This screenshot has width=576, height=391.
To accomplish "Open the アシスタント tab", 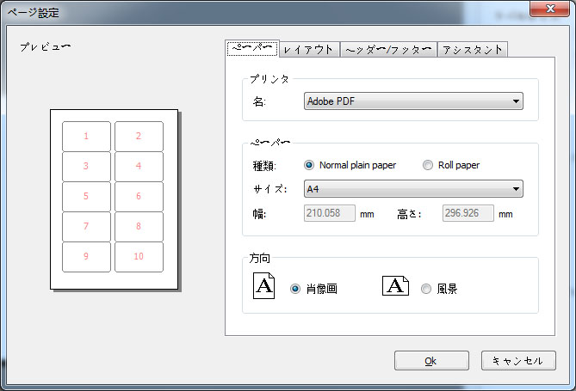I will pyautogui.click(x=473, y=50).
